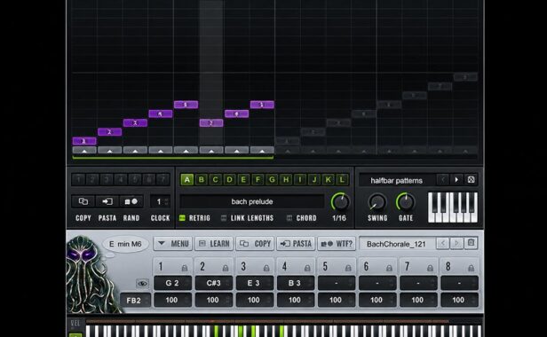The image size is (547, 337).
Task: Click the mini piano keyboard icon
Action: click(x=453, y=207)
